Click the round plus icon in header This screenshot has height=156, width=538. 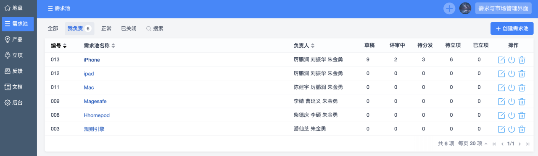click(449, 8)
